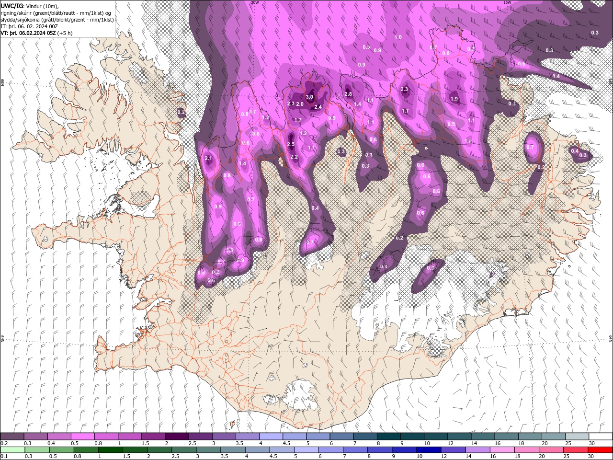
Task: Click the 'UWC/IG: Vindur (10m)' title text
Action: 30,5
